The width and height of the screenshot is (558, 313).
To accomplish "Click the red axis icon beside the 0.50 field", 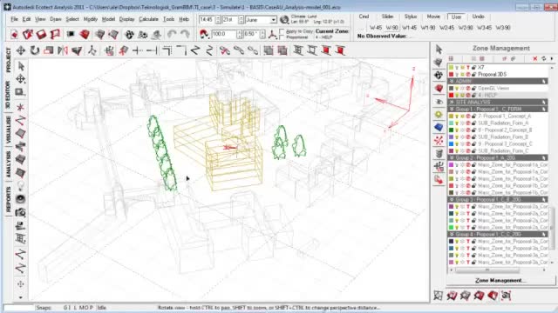I will point(273,34).
